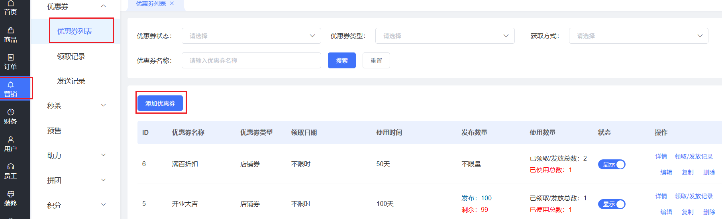Switch to the 优惠券列表 tab
722x219 pixels.
coord(151,4)
